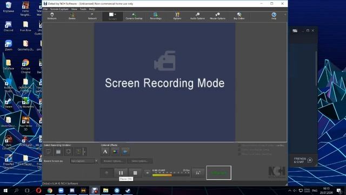Toggle the second checkbox at bottom right
The height and width of the screenshot is (195, 346).
[239, 149]
